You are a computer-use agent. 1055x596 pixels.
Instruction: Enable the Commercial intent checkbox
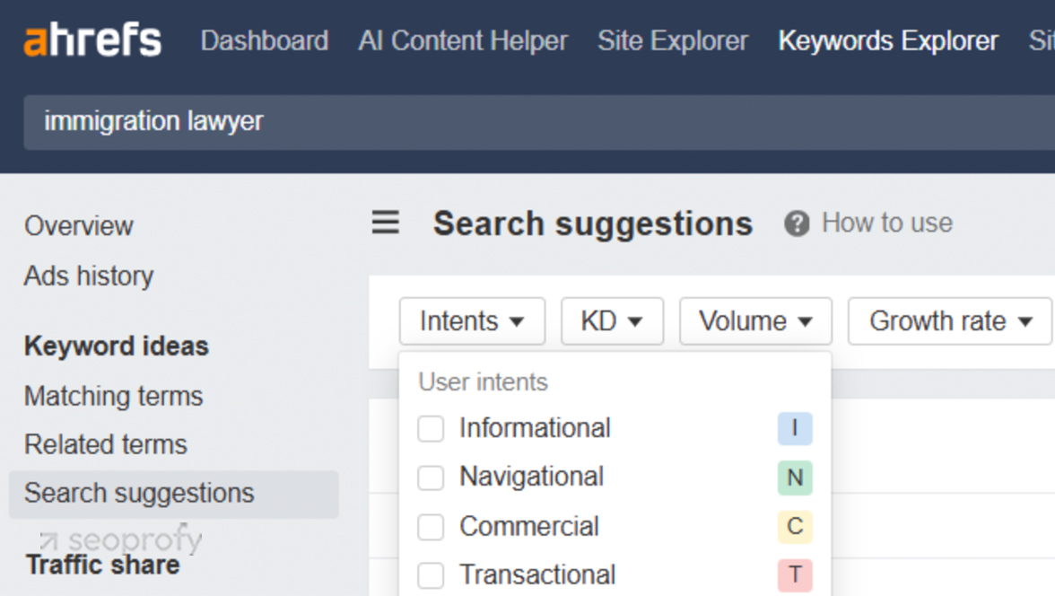tap(431, 527)
